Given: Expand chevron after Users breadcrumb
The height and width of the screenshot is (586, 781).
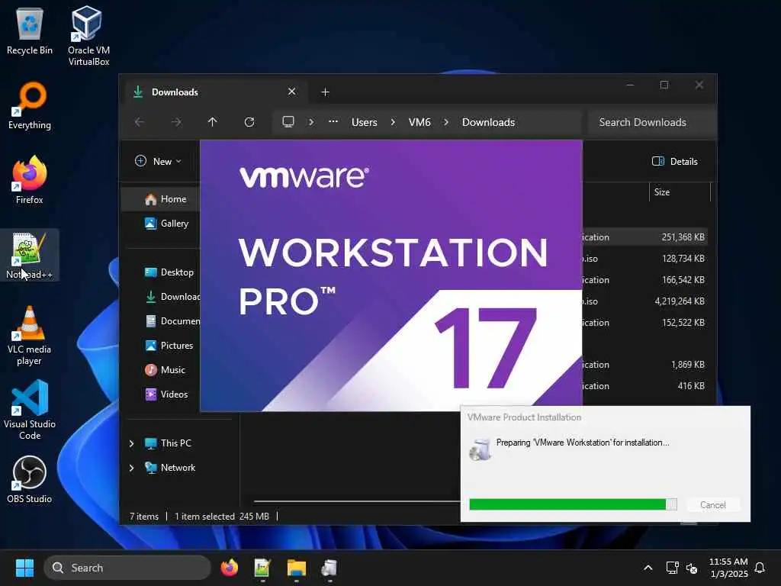Looking at the screenshot, I should (x=393, y=122).
